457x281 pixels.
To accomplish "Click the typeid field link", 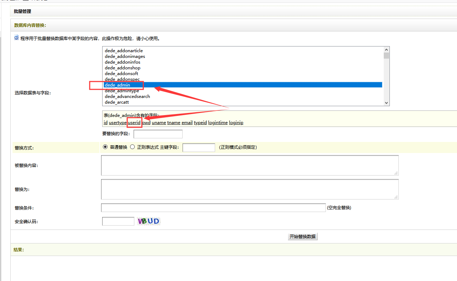I will tap(200, 123).
